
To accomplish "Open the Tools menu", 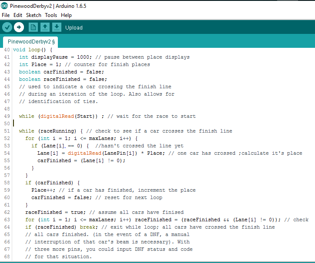I will 51,15.
